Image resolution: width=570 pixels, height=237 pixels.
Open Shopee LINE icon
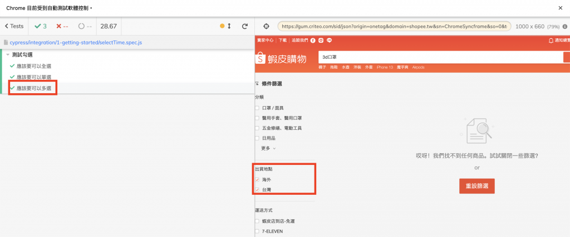tap(330, 40)
